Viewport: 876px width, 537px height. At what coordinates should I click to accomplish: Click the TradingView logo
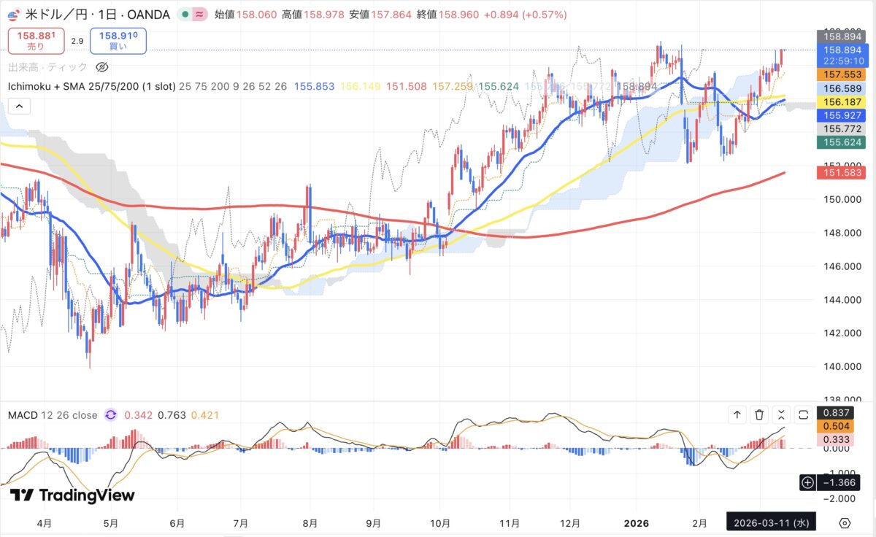coord(73,495)
